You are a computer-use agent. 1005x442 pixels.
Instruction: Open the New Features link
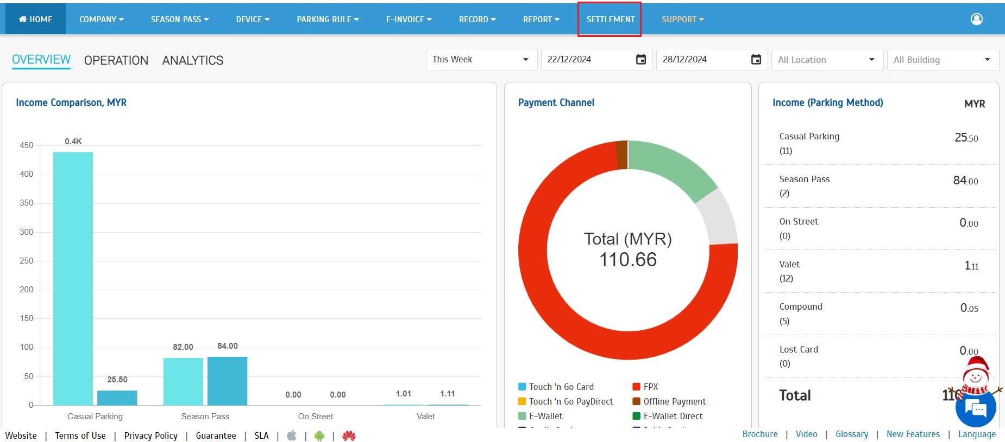913,434
